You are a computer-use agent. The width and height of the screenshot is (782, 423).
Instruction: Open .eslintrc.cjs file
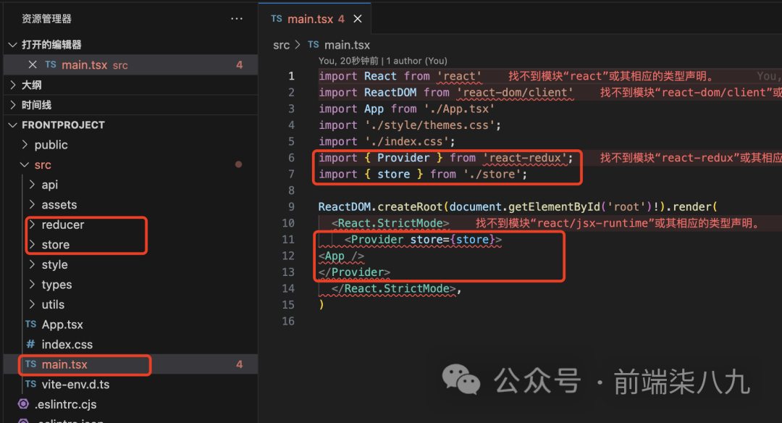coord(65,404)
